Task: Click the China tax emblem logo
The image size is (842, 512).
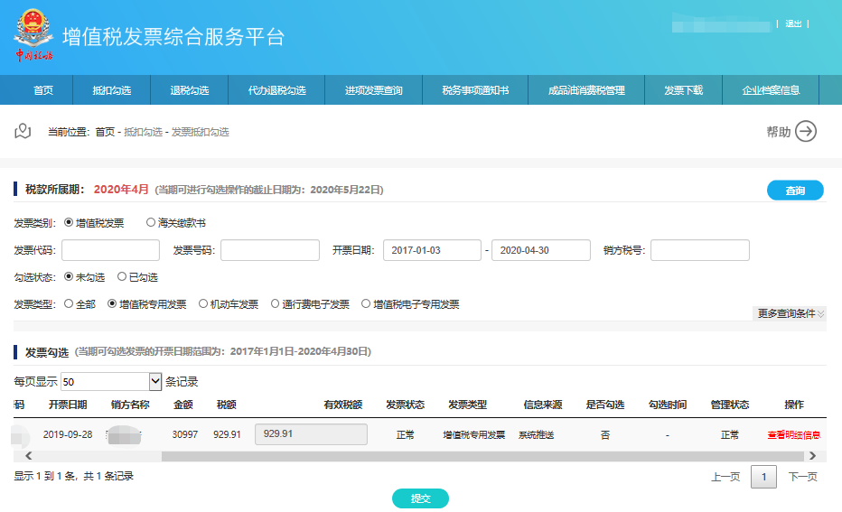Action: pyautogui.click(x=33, y=35)
